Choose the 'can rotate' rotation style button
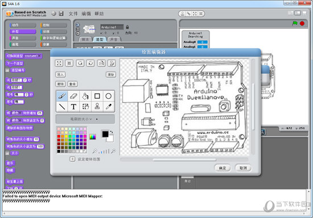 [77, 25]
